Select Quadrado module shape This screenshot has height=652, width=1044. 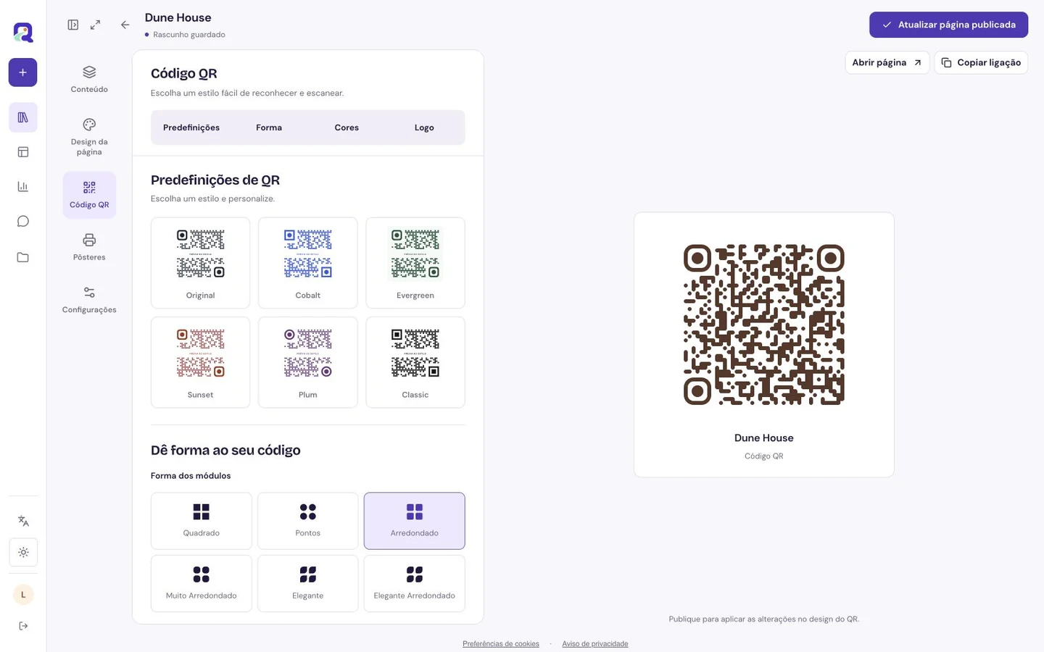[x=201, y=521]
